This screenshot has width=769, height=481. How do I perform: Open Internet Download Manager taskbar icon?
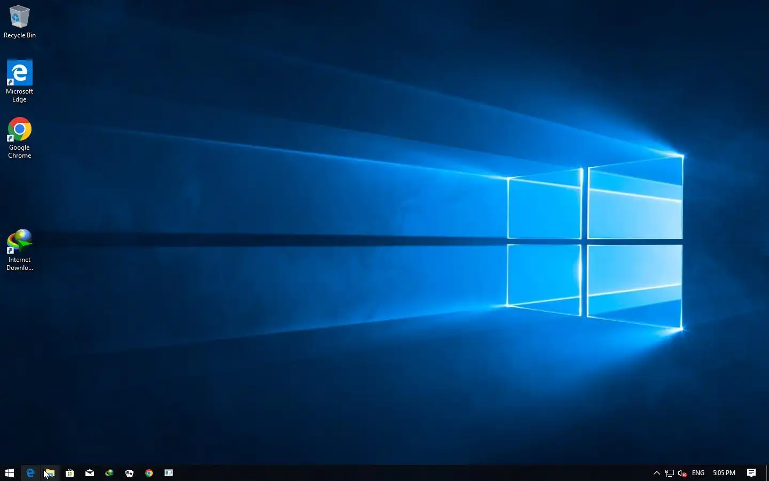109,473
